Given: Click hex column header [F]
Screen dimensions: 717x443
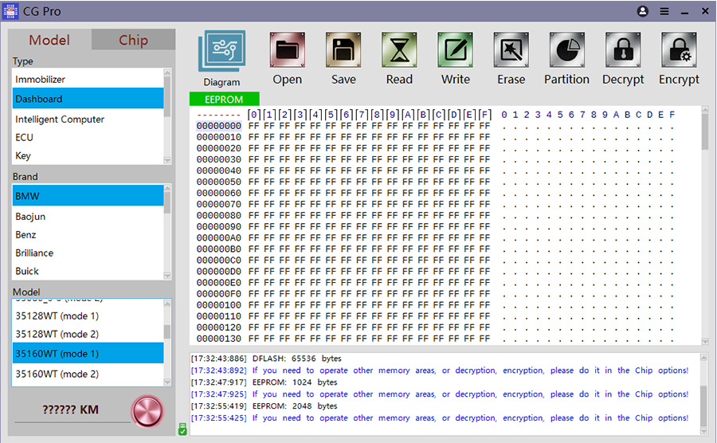Looking at the screenshot, I should point(484,114).
